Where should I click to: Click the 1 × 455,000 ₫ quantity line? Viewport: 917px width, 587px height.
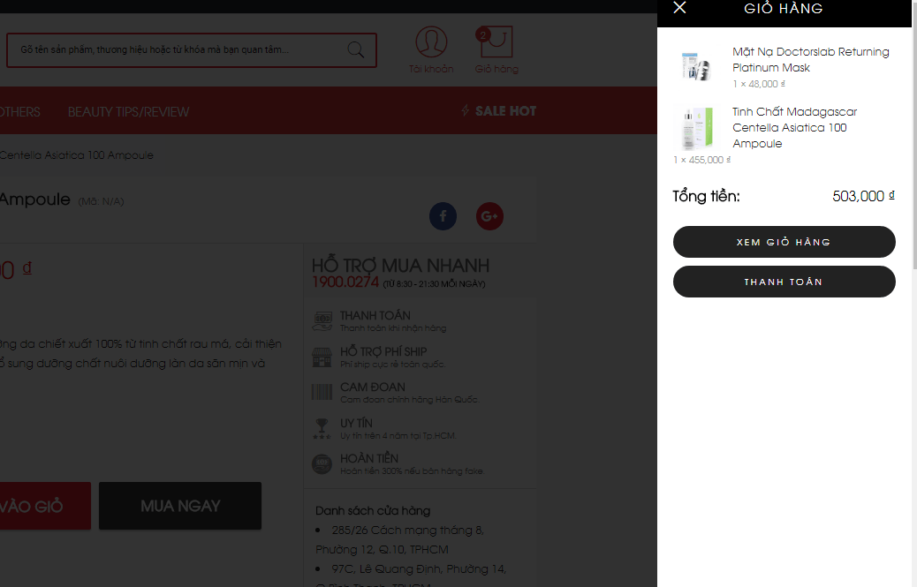(x=701, y=160)
